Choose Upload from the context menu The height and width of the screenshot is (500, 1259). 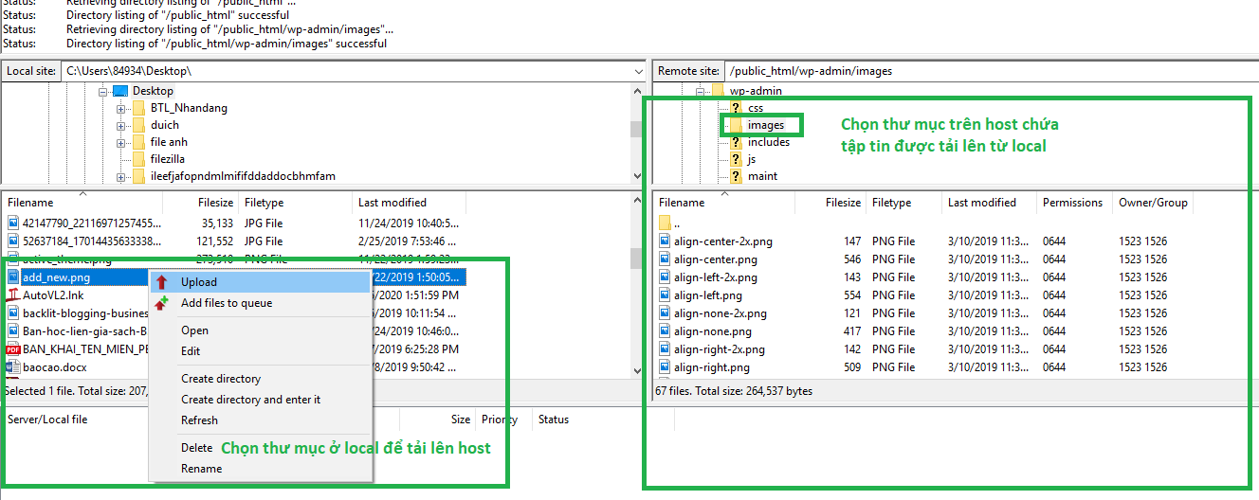(x=261, y=282)
